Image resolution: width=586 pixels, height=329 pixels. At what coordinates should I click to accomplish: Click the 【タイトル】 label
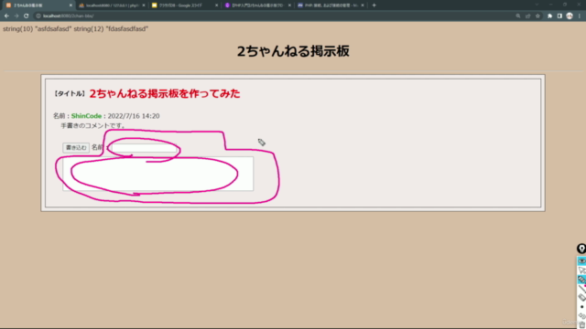pyautogui.click(x=70, y=93)
